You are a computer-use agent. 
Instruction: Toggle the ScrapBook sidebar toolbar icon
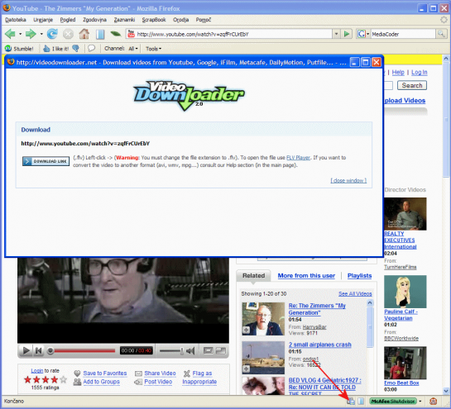pos(100,34)
